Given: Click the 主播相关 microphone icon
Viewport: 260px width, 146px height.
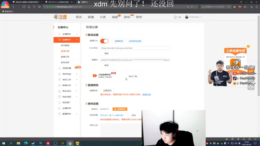Looking at the screenshot, I should (x=59, y=34).
